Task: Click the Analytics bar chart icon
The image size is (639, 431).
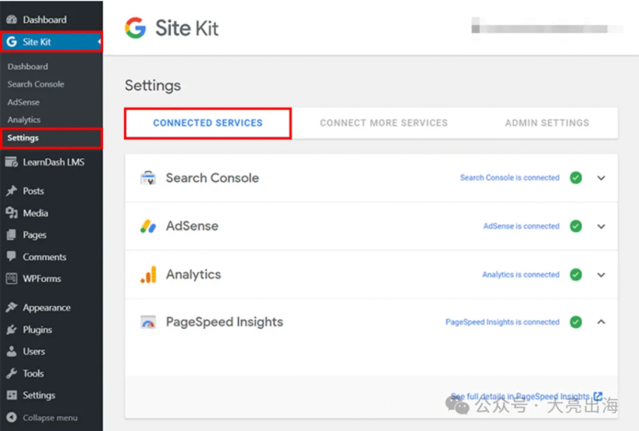Action: point(148,275)
